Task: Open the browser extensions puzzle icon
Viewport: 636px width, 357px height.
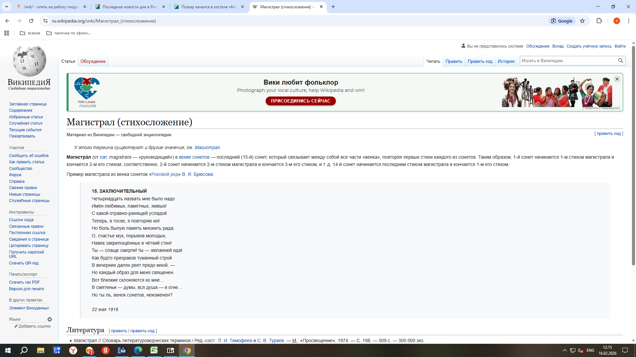Action: pos(599,21)
